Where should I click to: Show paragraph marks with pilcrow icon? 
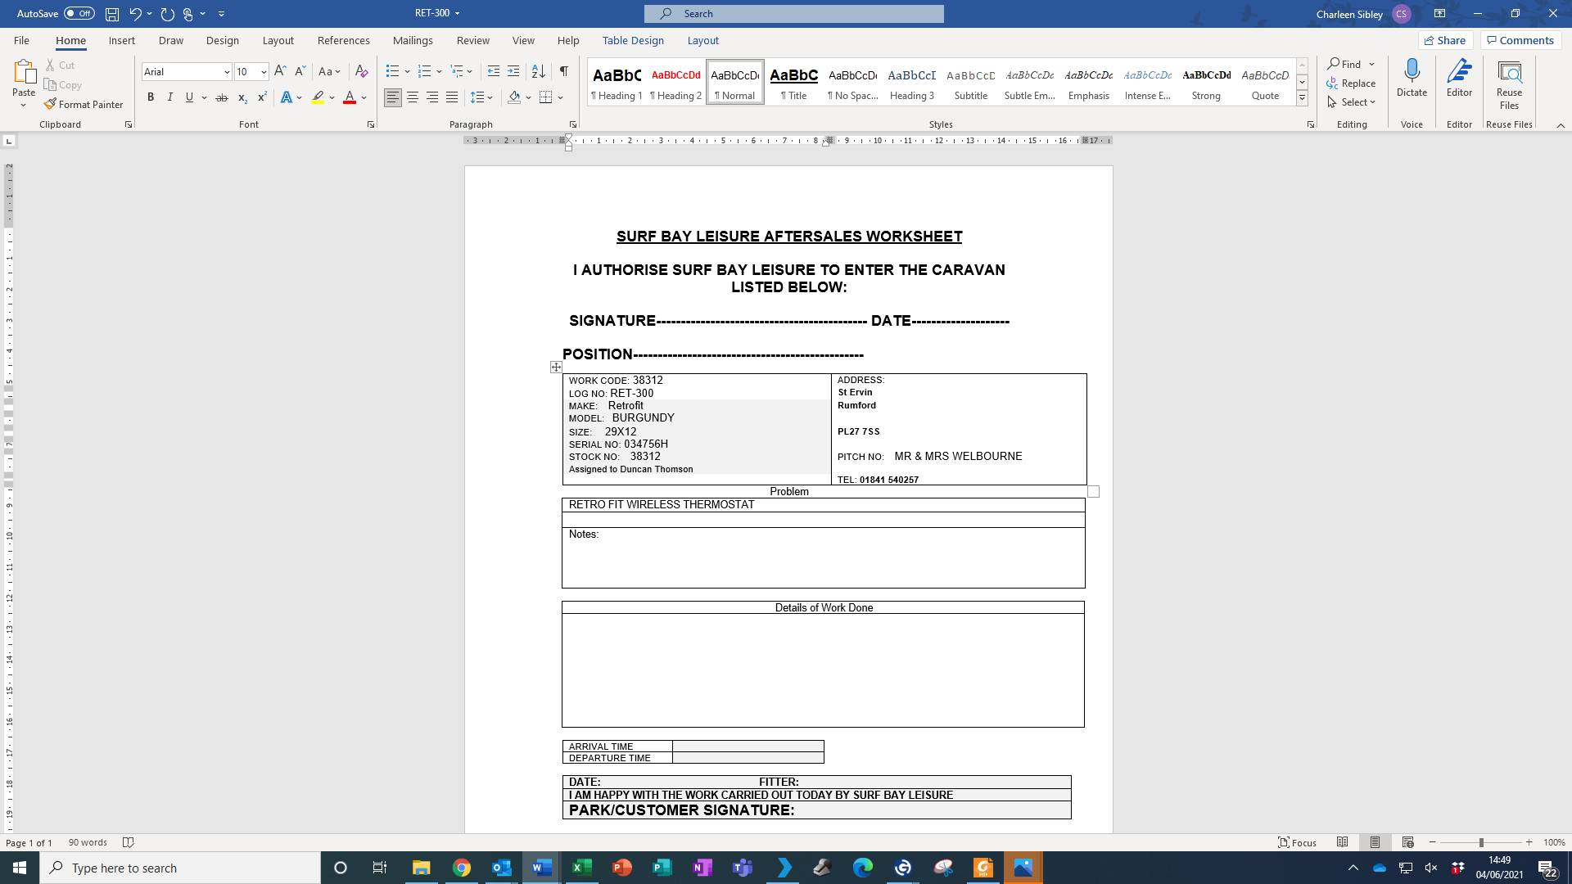(563, 71)
